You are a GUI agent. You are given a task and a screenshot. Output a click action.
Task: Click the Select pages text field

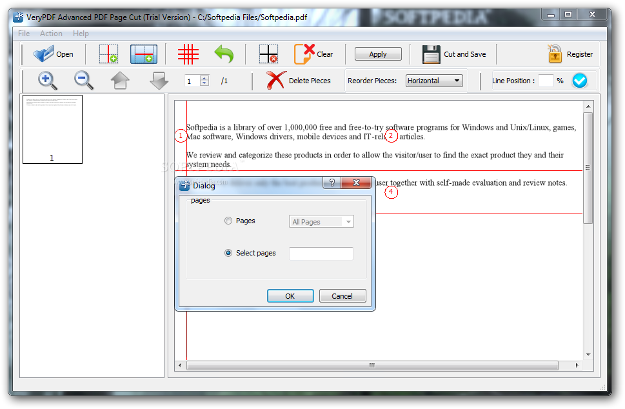[321, 254]
